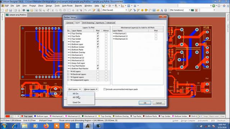Click the green back navigation arrow

[x=214, y=6]
